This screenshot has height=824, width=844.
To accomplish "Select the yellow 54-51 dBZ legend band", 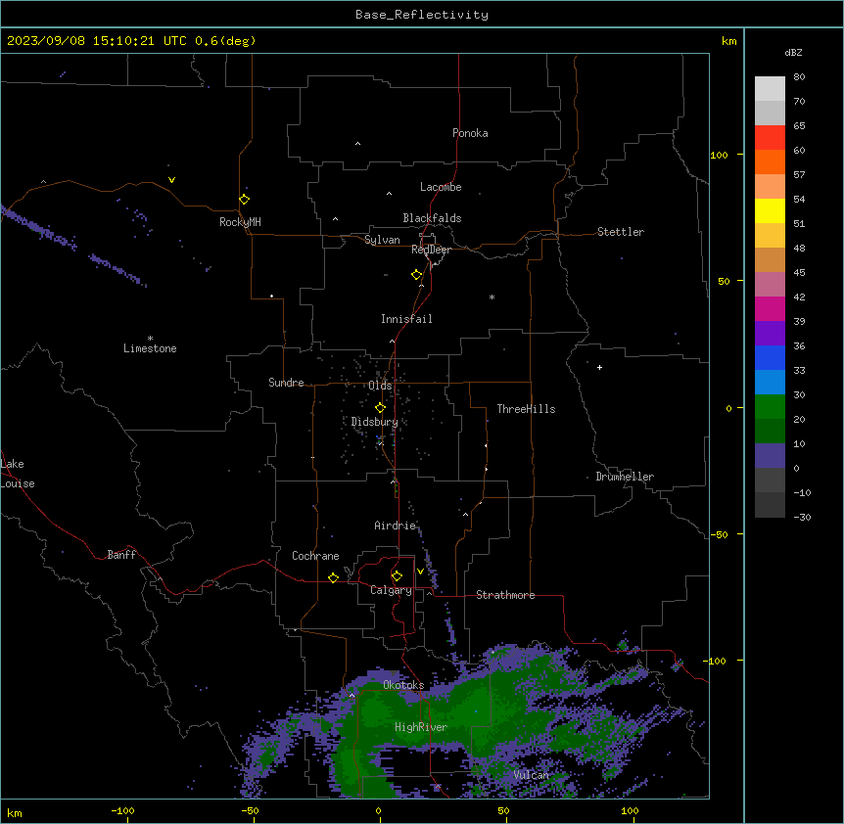I will (770, 210).
